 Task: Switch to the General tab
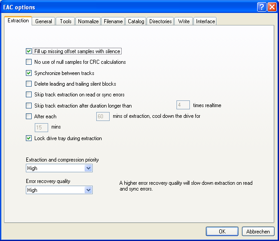pyautogui.click(x=44, y=21)
